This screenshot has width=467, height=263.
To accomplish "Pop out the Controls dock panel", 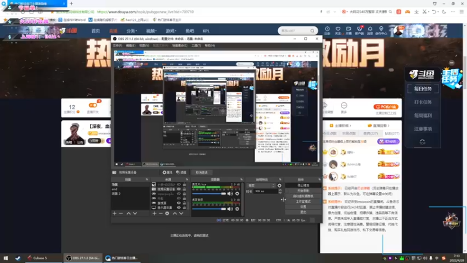I will click(x=319, y=179).
